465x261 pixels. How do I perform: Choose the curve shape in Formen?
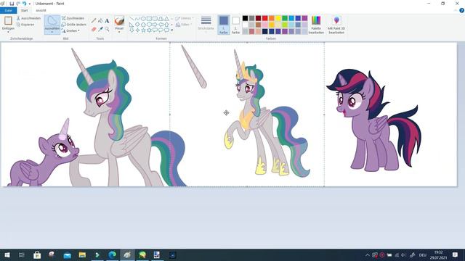point(137,19)
